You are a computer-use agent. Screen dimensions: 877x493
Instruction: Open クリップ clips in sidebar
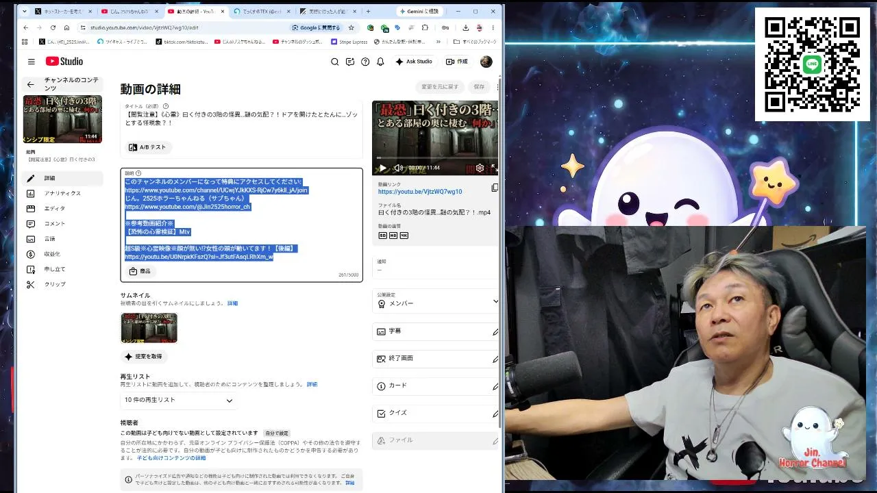62,284
